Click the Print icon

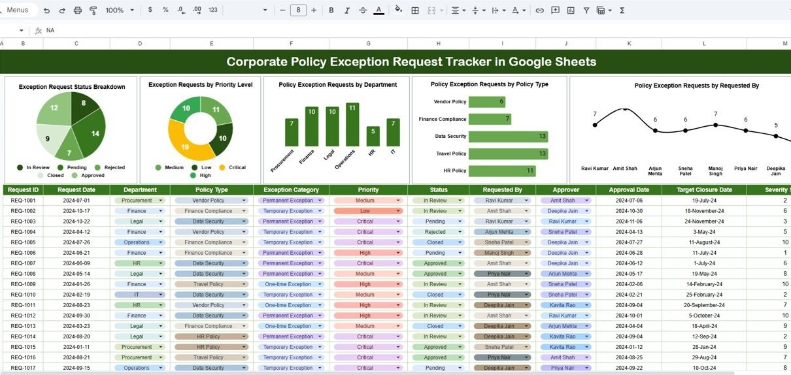pyautogui.click(x=78, y=10)
